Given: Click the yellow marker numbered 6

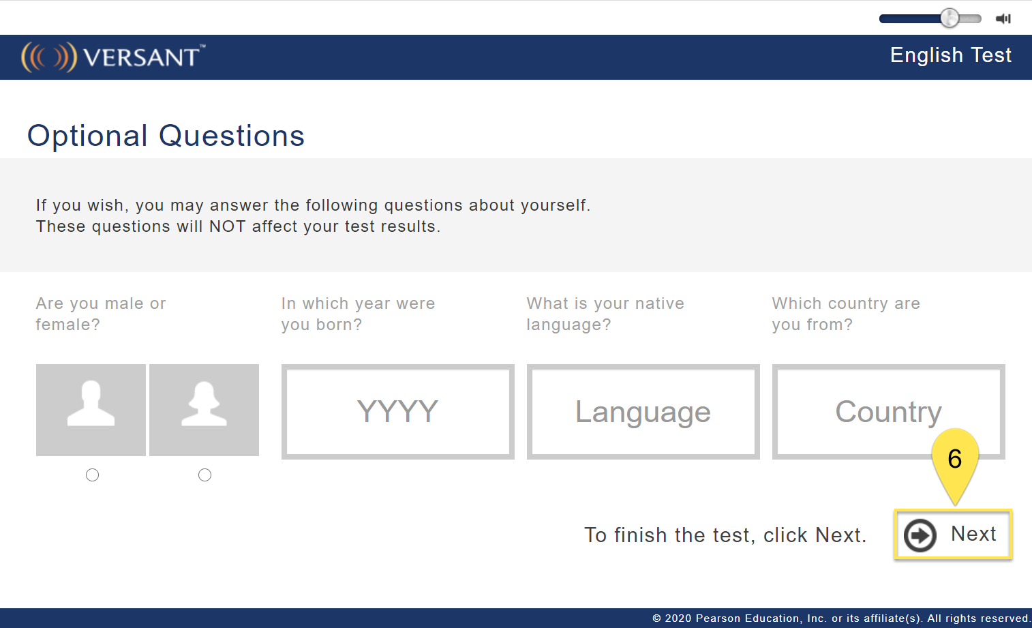Looking at the screenshot, I should pyautogui.click(x=955, y=459).
